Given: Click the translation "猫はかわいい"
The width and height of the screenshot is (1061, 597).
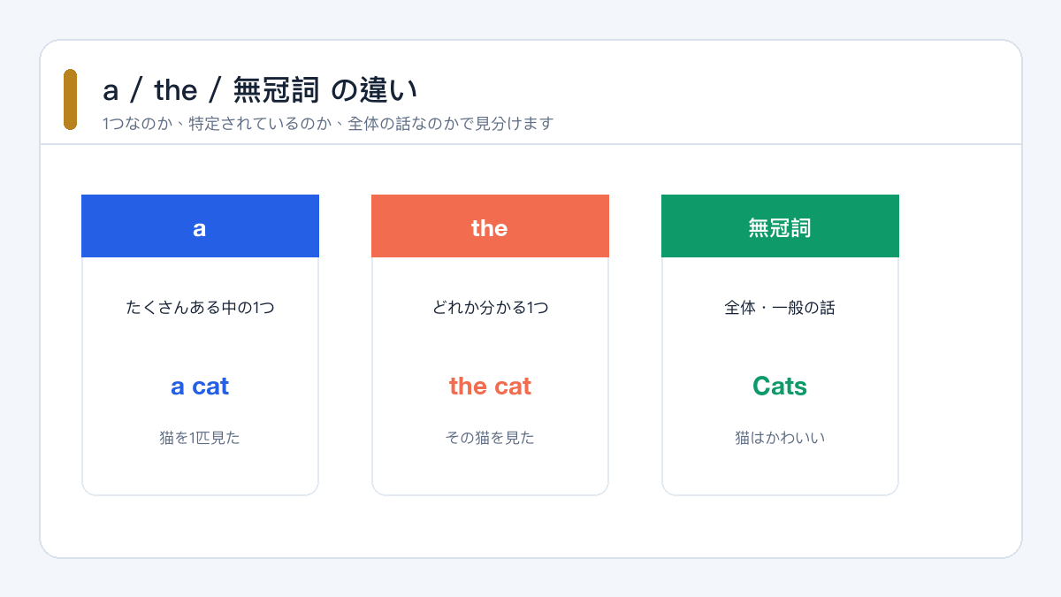Looking at the screenshot, I should (x=780, y=438).
